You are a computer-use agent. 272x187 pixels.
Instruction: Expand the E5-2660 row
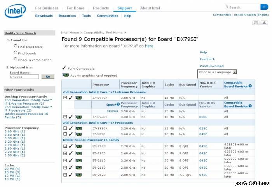[65, 161]
